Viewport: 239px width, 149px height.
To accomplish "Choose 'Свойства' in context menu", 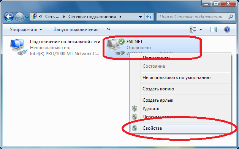I will pos(180,128).
